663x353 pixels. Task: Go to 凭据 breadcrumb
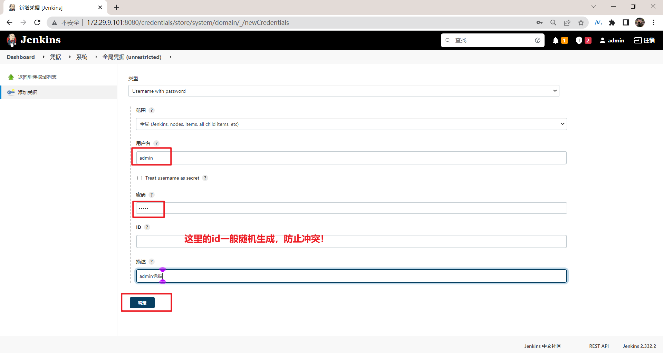pyautogui.click(x=56, y=57)
